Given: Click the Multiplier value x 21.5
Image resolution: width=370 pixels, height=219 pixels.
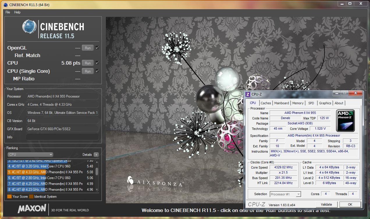Looking at the screenshot, I should tap(283, 173).
